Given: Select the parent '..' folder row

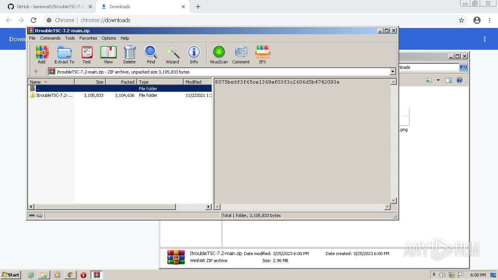Looking at the screenshot, I should 120,89.
